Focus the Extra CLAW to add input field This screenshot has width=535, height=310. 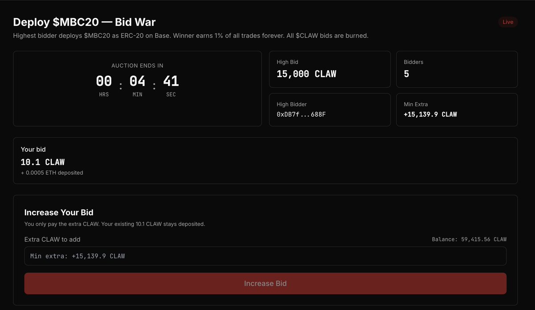(x=265, y=256)
